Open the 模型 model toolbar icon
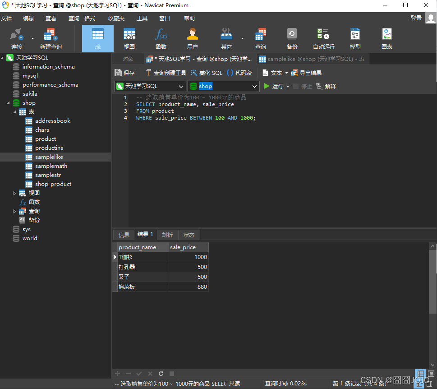Image resolution: width=437 pixels, height=389 pixels. click(355, 38)
